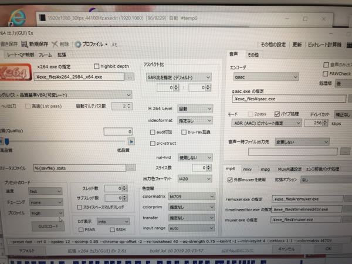The height and width of the screenshot is (264, 352).
Task: Open the ABR (AAC) ビットレート指定 mode dropdown
Action: [x=266, y=123]
